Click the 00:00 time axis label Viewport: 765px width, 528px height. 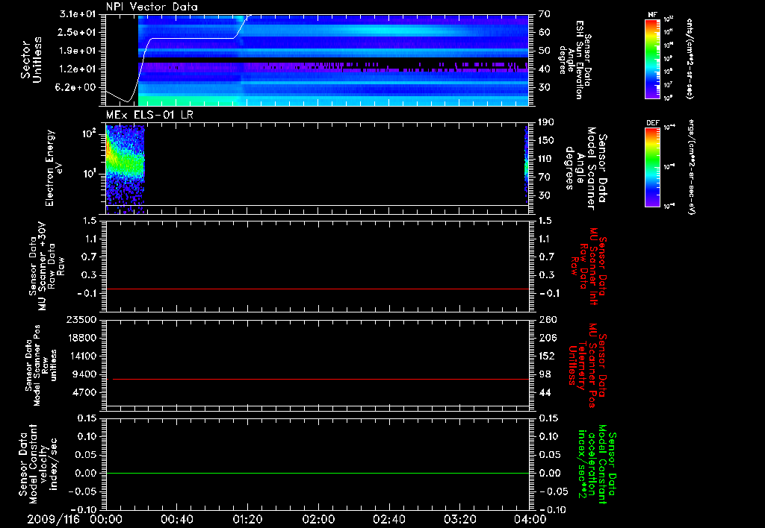click(106, 519)
